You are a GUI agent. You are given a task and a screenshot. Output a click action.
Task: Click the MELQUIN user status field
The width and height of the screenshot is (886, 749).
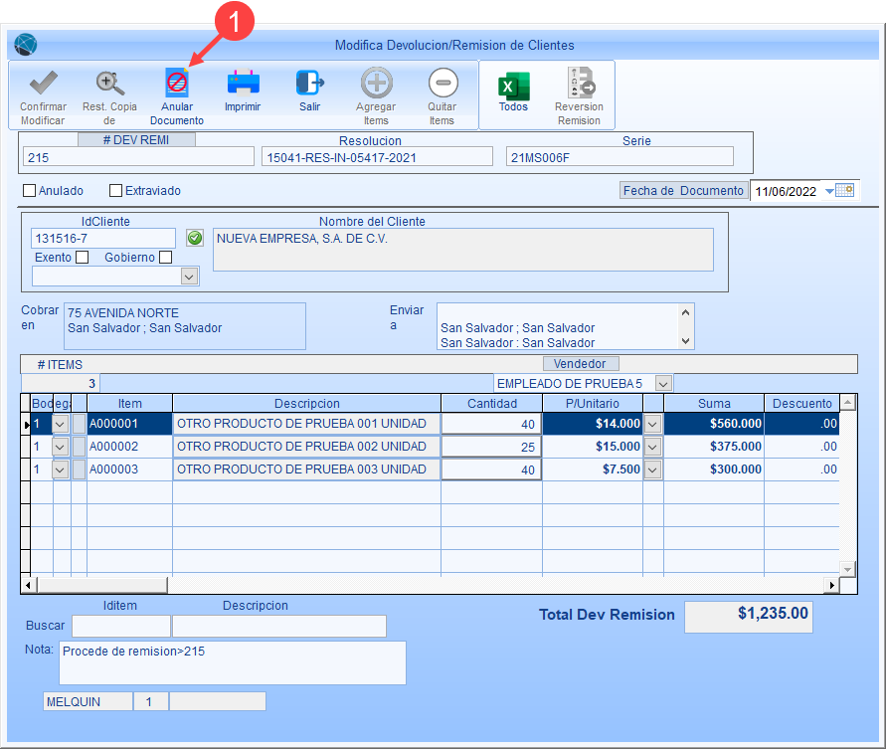coord(89,701)
